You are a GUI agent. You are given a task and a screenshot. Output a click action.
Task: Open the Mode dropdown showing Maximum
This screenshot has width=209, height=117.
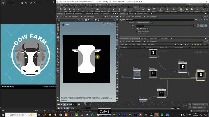coord(142,29)
